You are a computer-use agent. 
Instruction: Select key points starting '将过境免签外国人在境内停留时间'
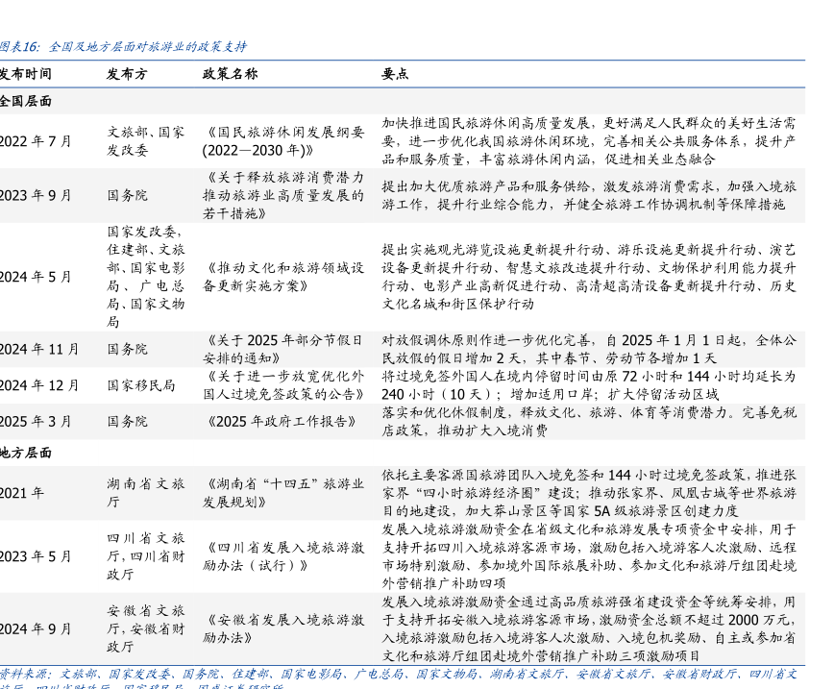tap(589, 385)
